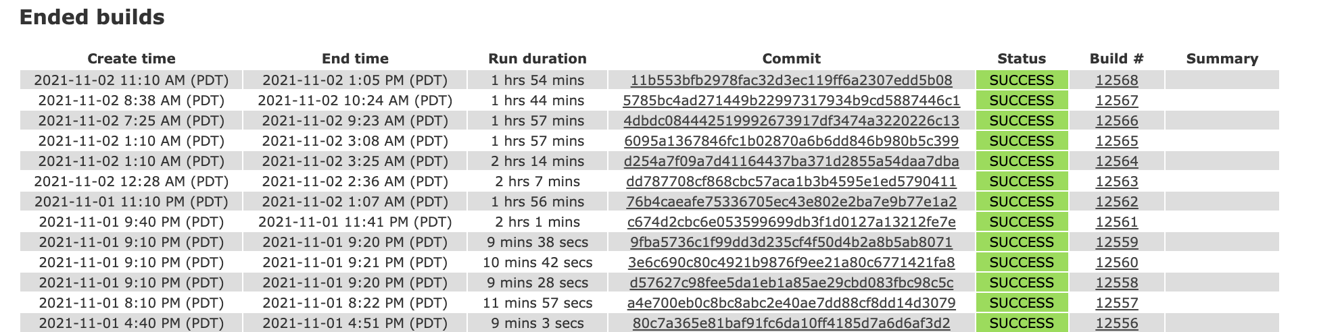Click commit link starting 76b4caeafe
1340x332 pixels.
791,202
